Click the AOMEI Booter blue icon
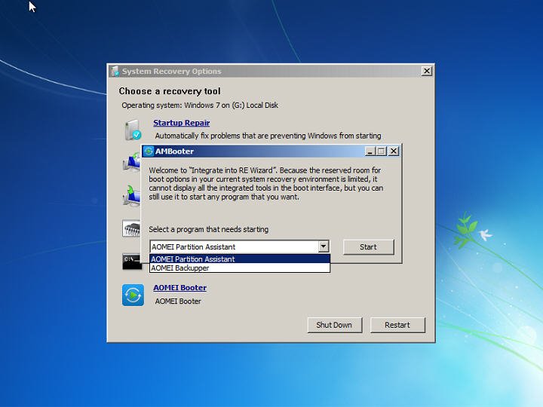The height and width of the screenshot is (407, 543). [133, 295]
